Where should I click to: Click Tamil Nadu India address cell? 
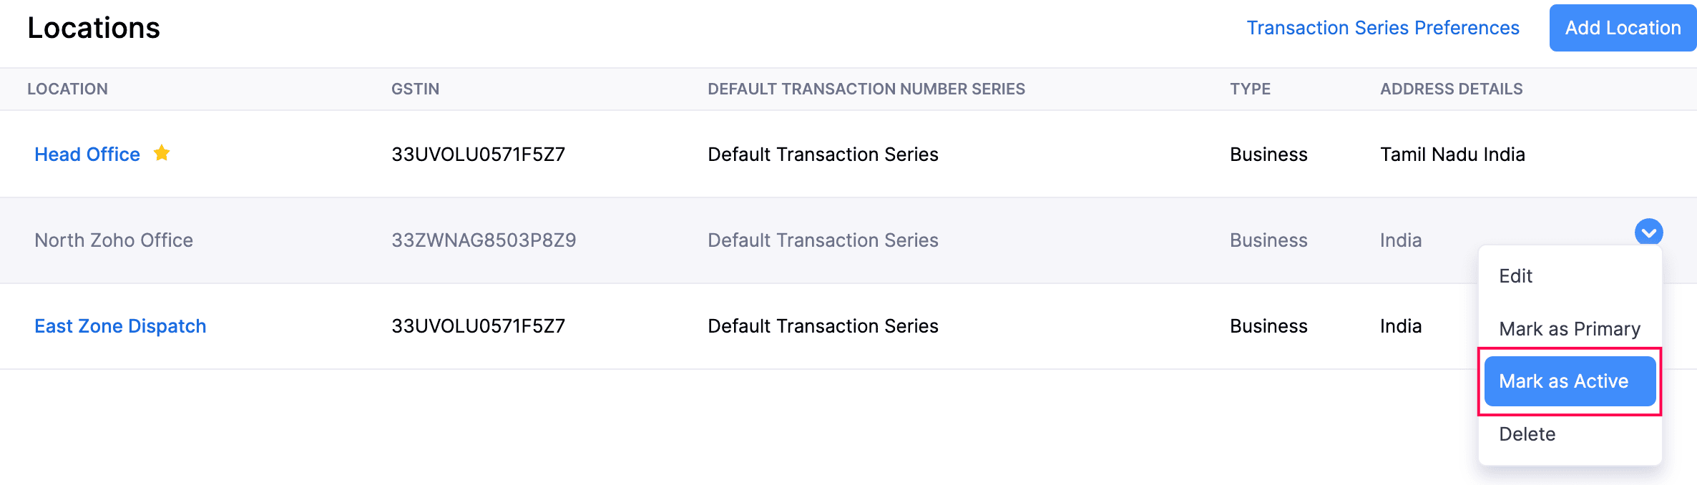click(1452, 155)
